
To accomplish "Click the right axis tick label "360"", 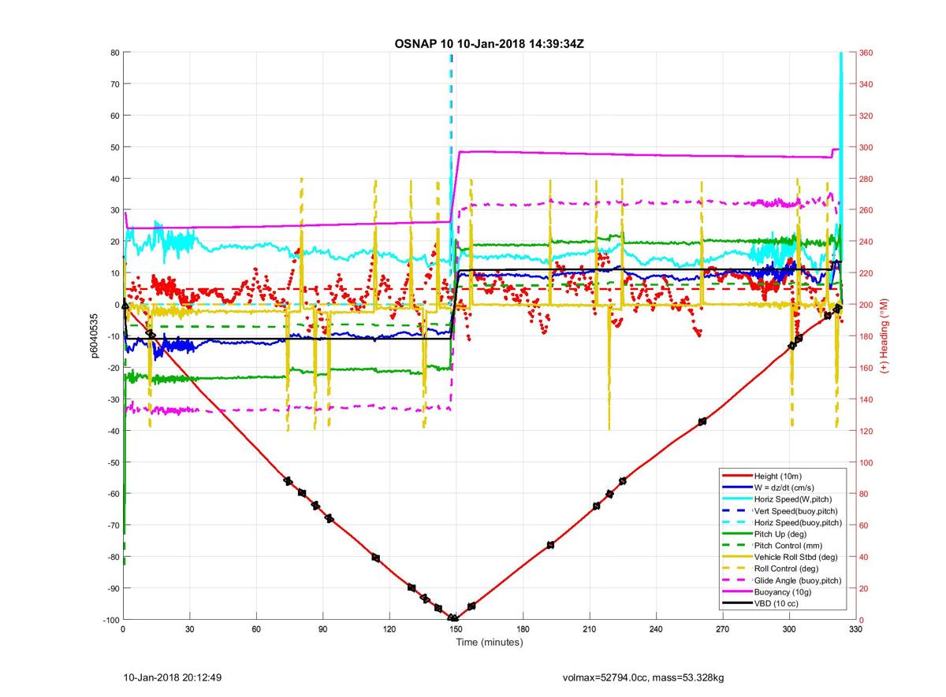I will [x=866, y=53].
